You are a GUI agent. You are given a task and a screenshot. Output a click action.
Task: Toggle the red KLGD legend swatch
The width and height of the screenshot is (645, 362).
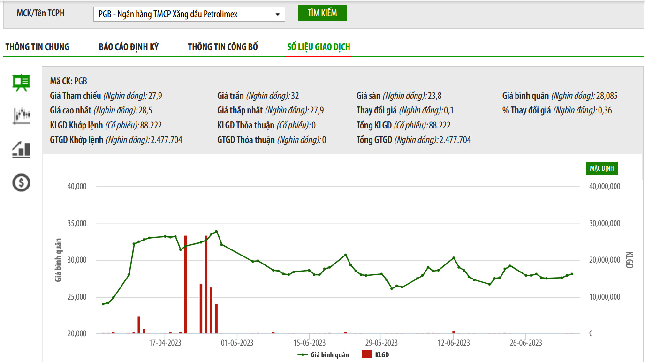click(x=367, y=355)
